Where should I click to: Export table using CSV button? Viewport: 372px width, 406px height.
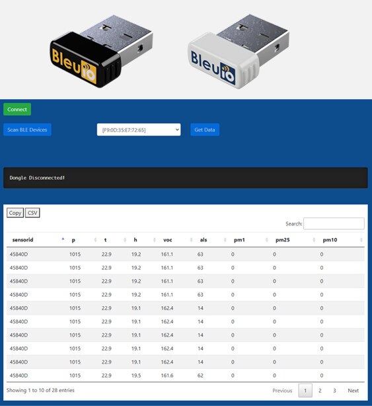tap(32, 213)
